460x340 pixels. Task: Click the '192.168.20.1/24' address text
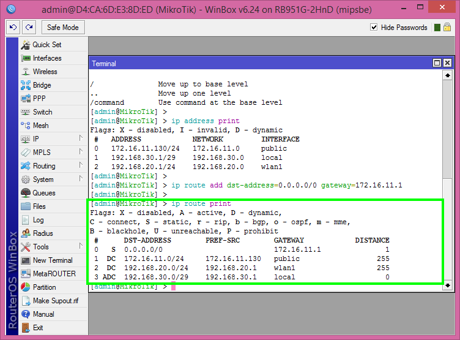tap(144, 167)
